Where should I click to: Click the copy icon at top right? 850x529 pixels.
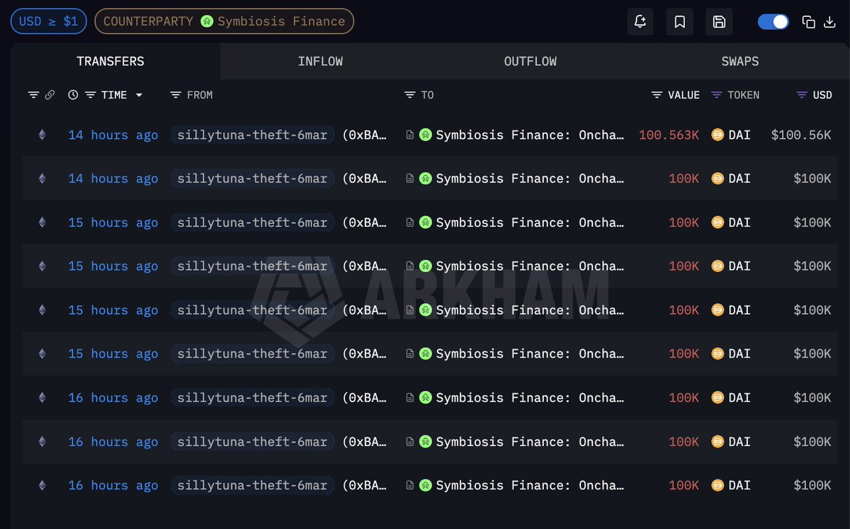(808, 22)
